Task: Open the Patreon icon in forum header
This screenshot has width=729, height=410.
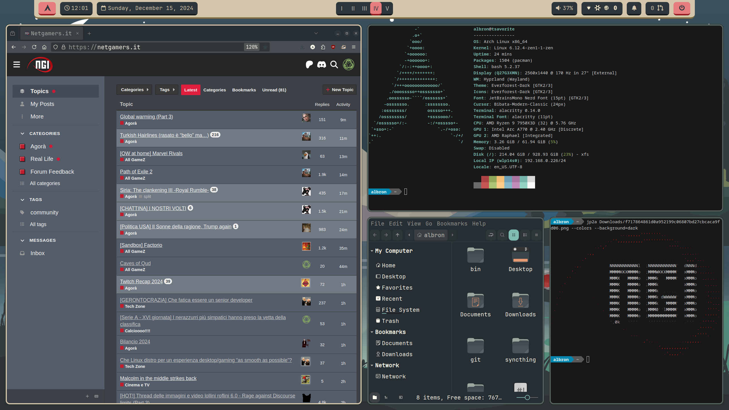Action: point(309,65)
